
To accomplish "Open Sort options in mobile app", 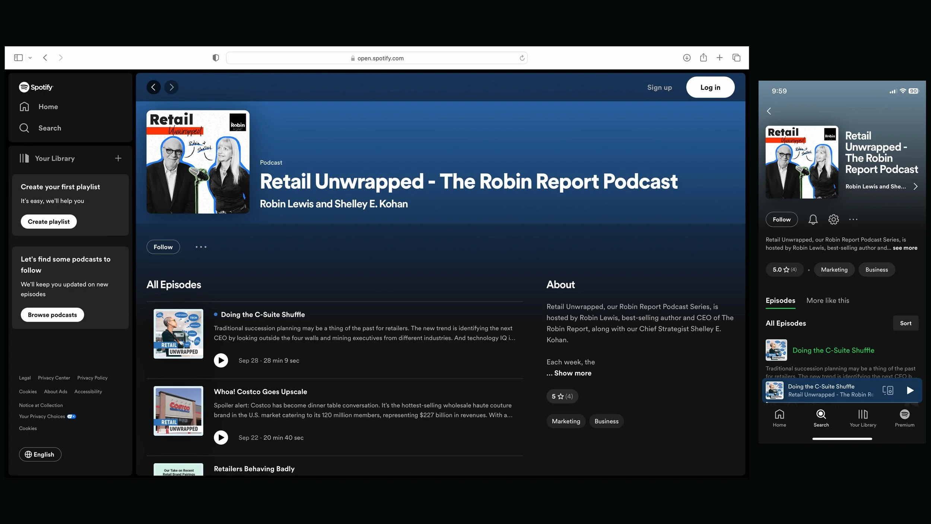I will 906,323.
